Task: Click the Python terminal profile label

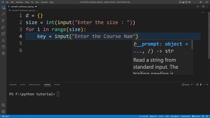Action: click(186, 85)
